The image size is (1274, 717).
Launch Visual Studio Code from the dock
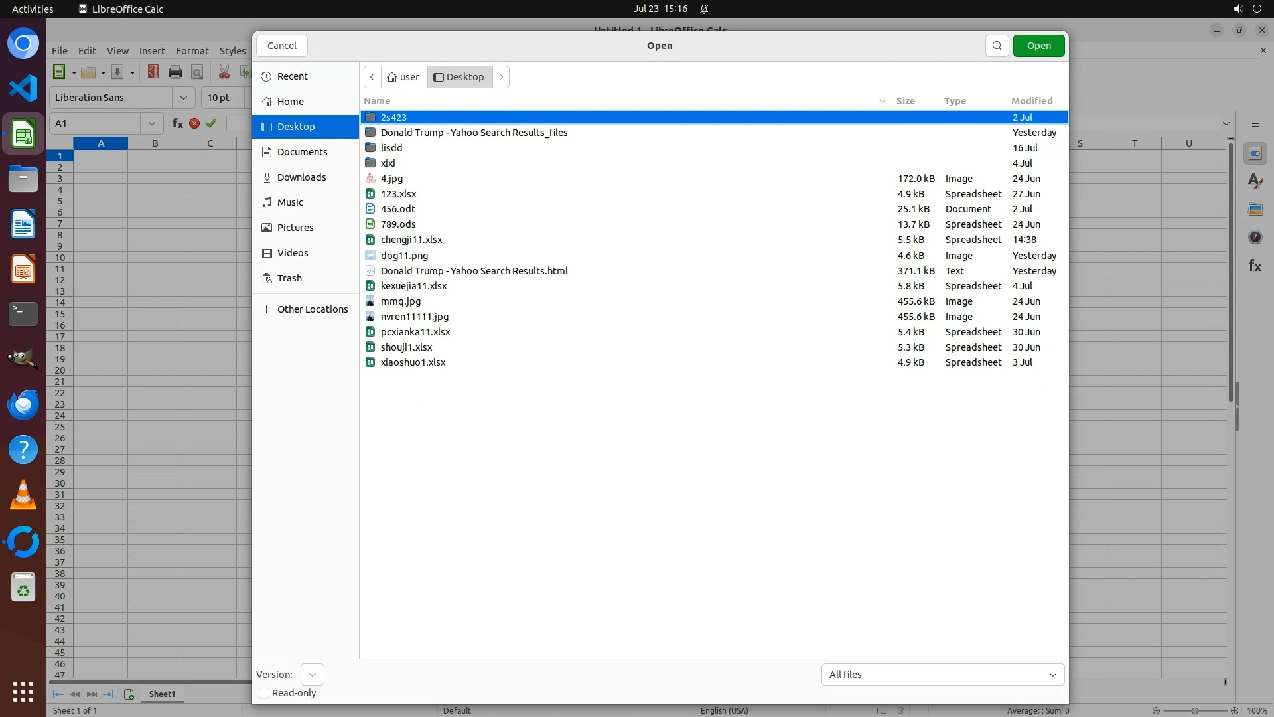[23, 89]
